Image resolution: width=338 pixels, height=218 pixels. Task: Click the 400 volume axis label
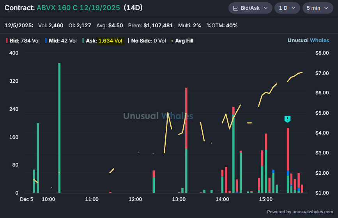pos(14,53)
